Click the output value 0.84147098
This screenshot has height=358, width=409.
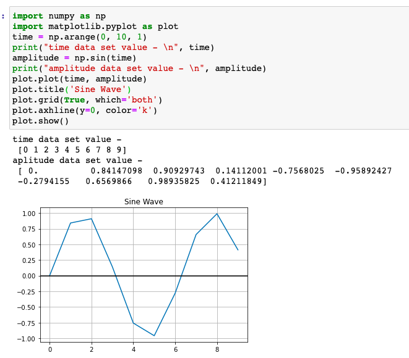coord(116,171)
